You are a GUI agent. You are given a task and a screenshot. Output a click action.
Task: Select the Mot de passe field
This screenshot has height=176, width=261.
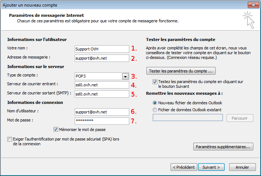click(x=101, y=121)
